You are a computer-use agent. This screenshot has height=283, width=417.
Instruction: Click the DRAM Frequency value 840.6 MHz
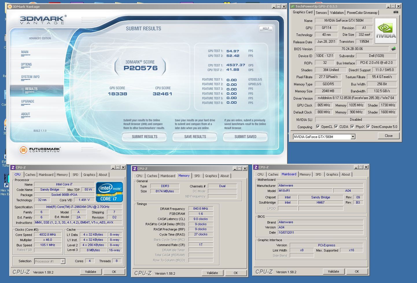[x=201, y=208]
